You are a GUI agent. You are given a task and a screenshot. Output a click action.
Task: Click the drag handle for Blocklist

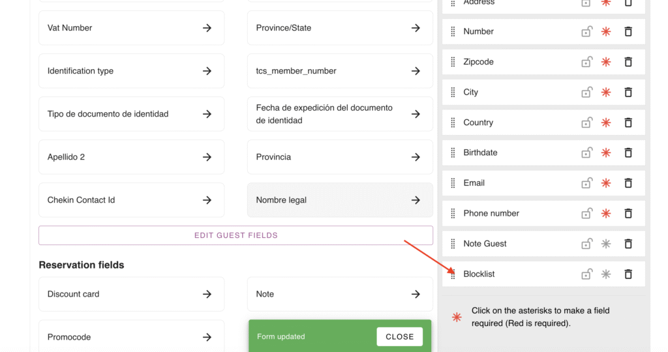point(453,274)
